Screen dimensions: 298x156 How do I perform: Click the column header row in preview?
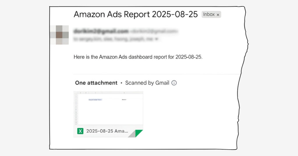(x=108, y=93)
